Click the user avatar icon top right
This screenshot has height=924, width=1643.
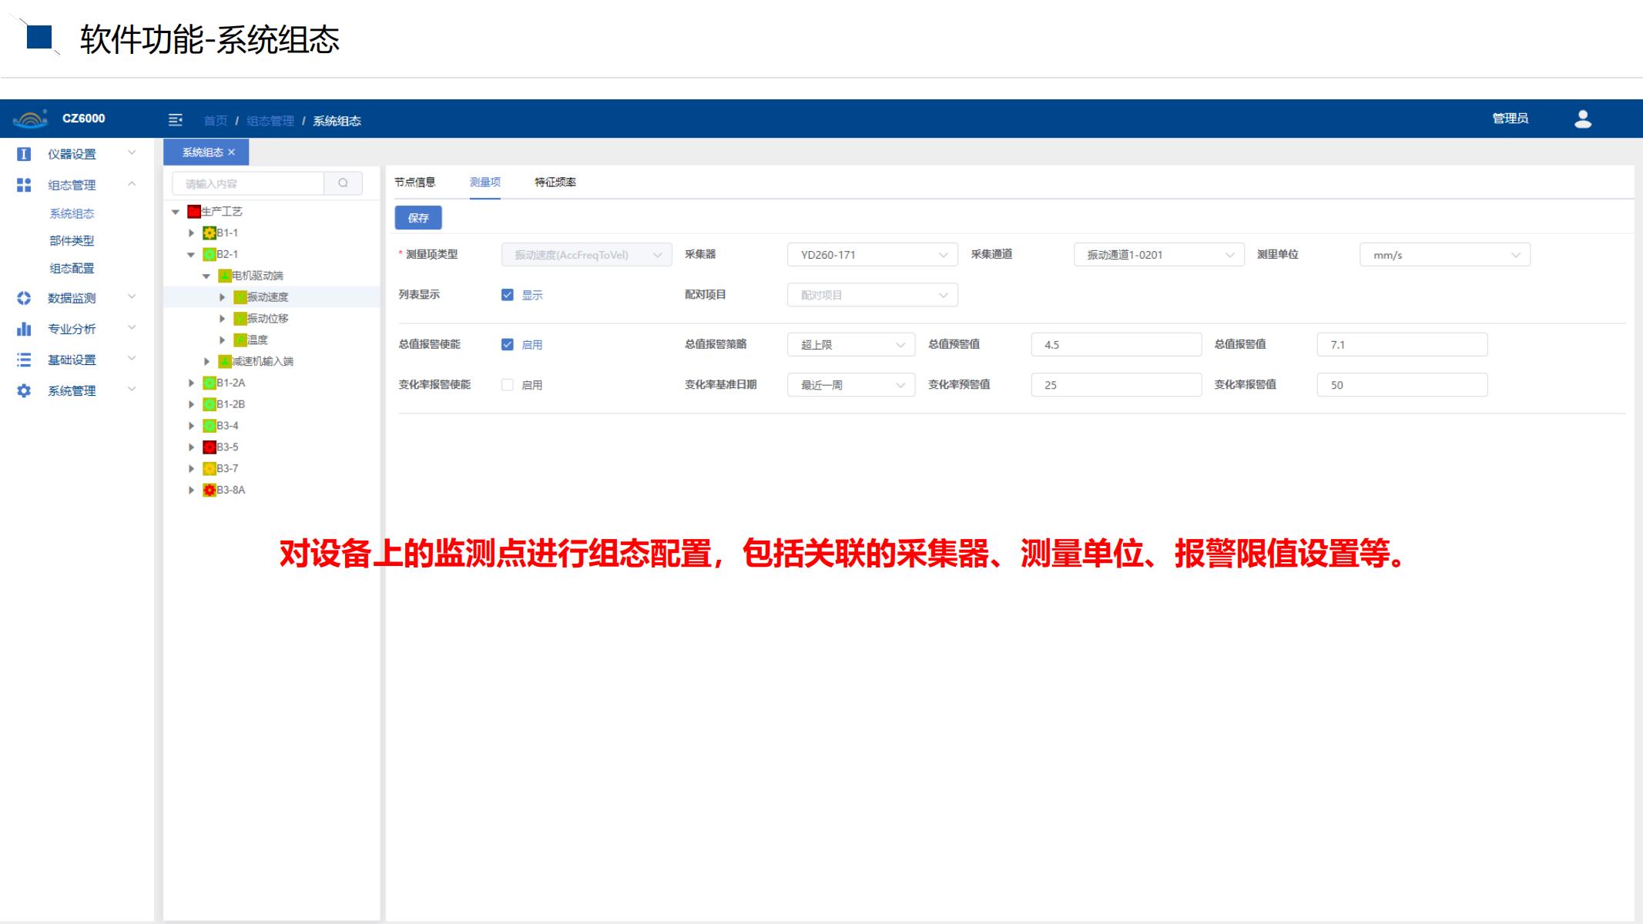point(1584,118)
